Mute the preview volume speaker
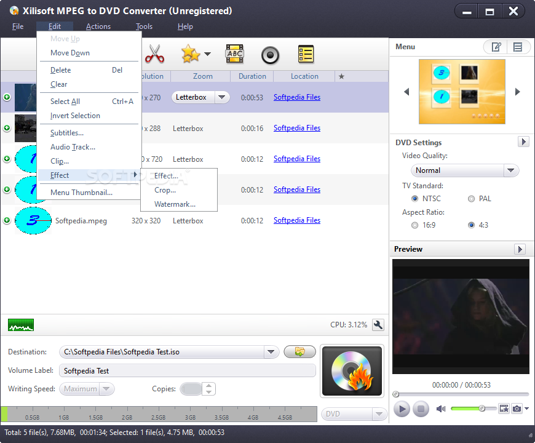 441,409
